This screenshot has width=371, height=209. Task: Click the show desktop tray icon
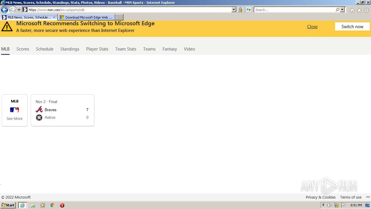coord(368,205)
